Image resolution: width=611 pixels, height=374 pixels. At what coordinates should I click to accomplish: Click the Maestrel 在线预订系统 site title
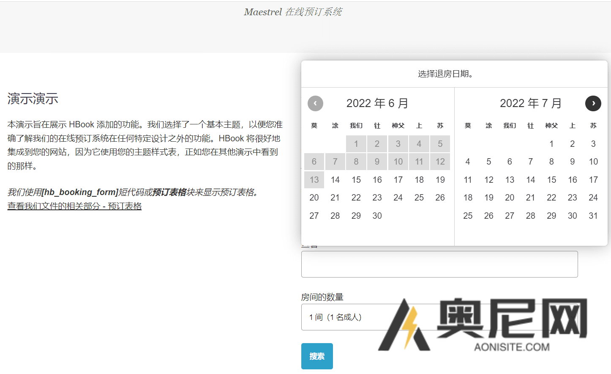pyautogui.click(x=293, y=12)
